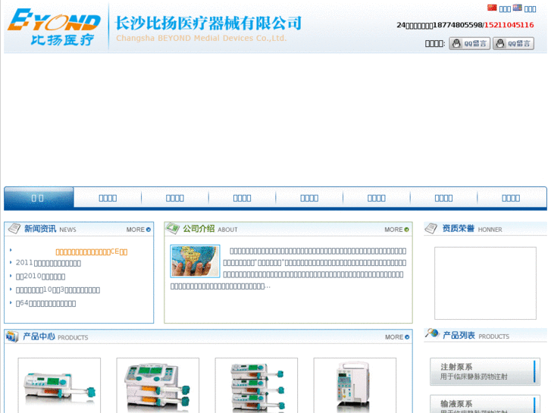Open the news item mentioning 10 and 3

coord(58,289)
